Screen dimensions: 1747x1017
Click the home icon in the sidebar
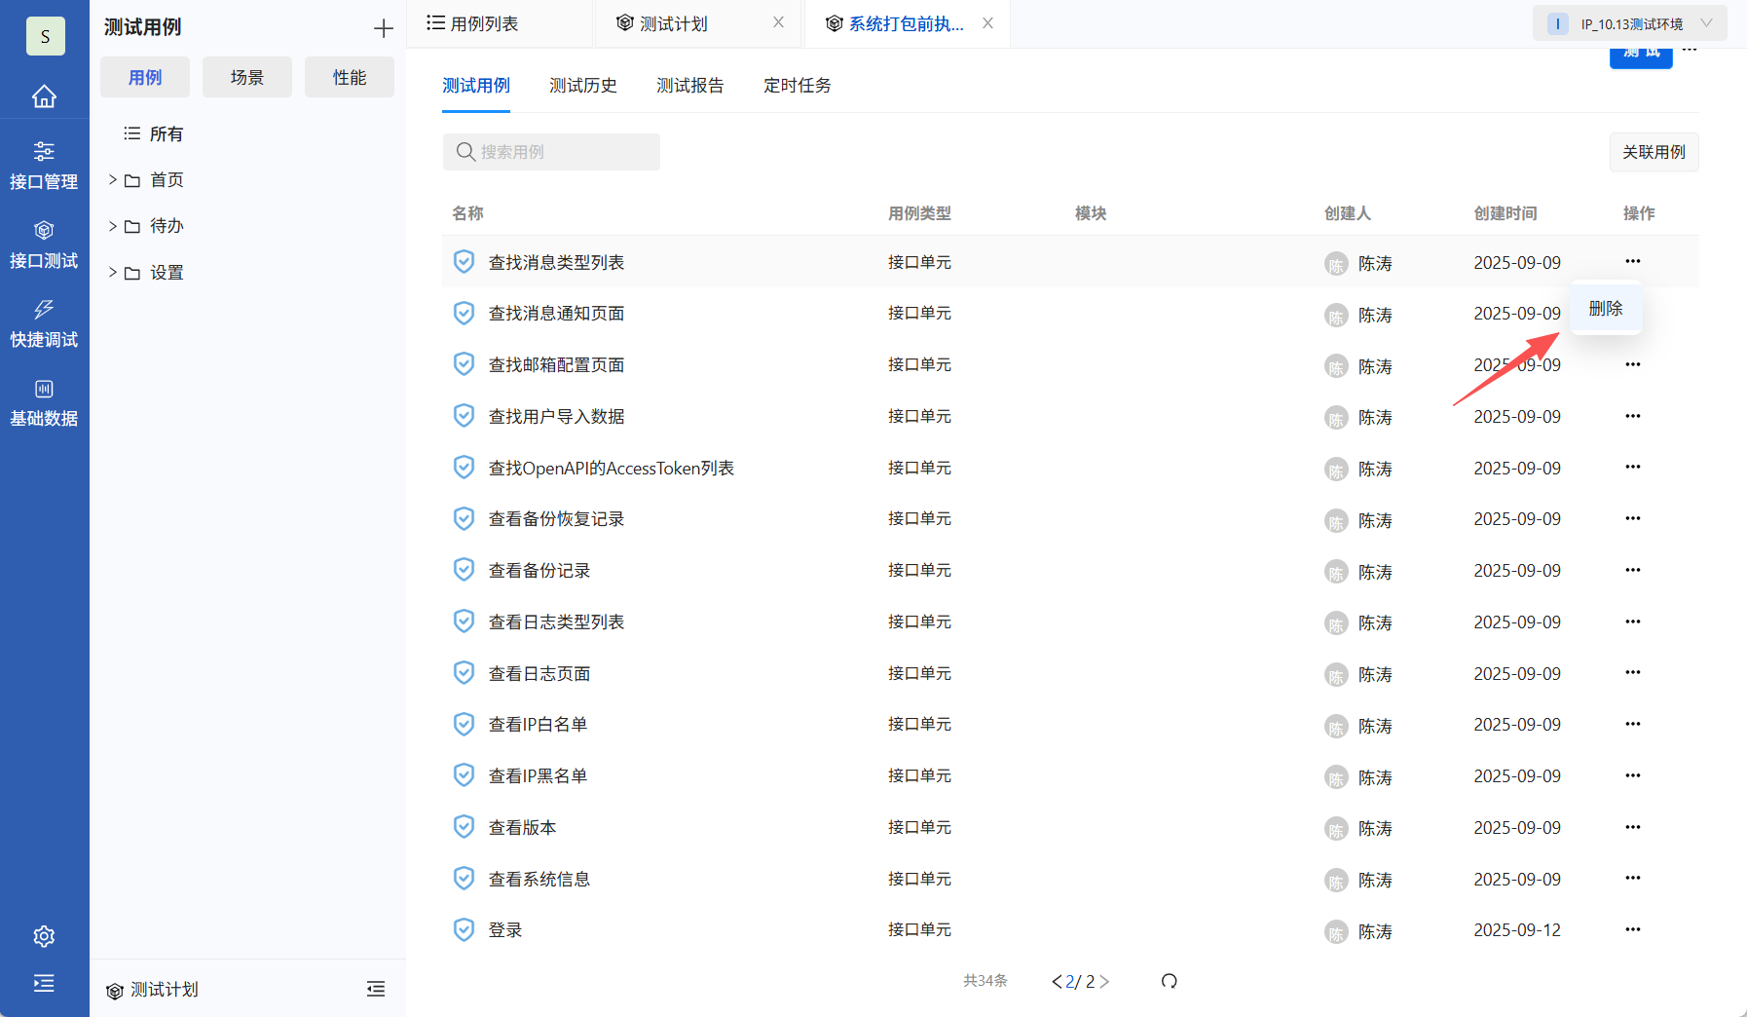click(x=44, y=95)
